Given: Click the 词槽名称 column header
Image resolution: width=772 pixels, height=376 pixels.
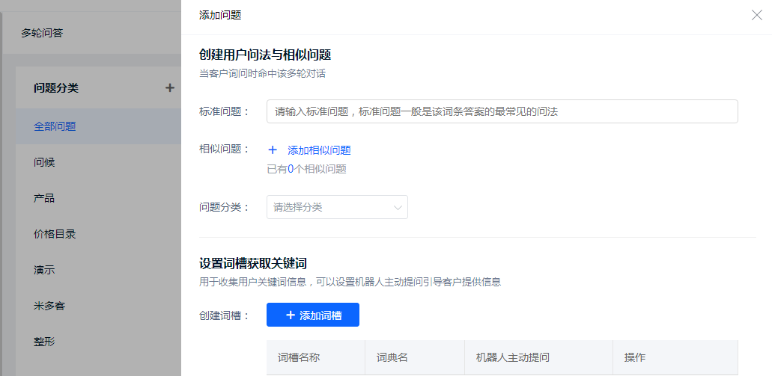Looking at the screenshot, I should [299, 357].
